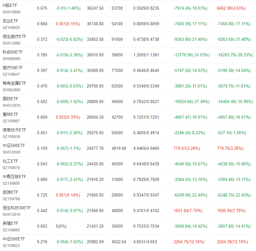Open the 畜牧ETF fund name
Image resolution: width=256 pixels, height=251 pixels.
pyautogui.click(x=11, y=114)
